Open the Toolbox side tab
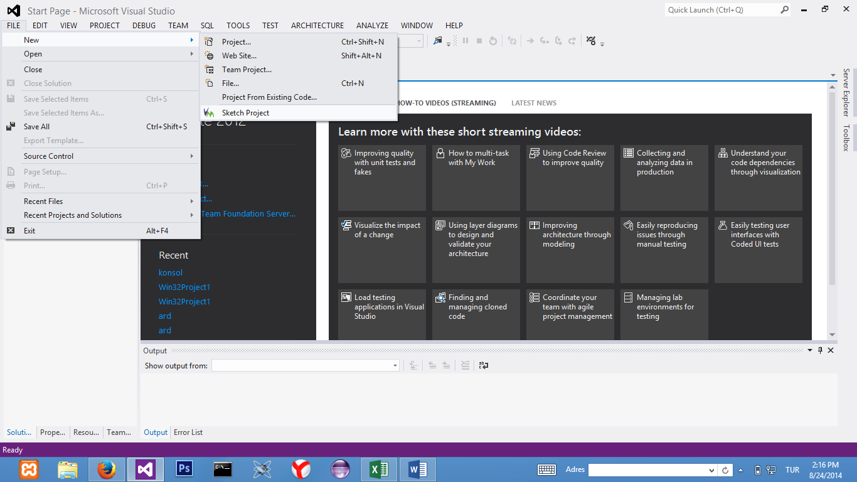The width and height of the screenshot is (857, 482). (846, 137)
